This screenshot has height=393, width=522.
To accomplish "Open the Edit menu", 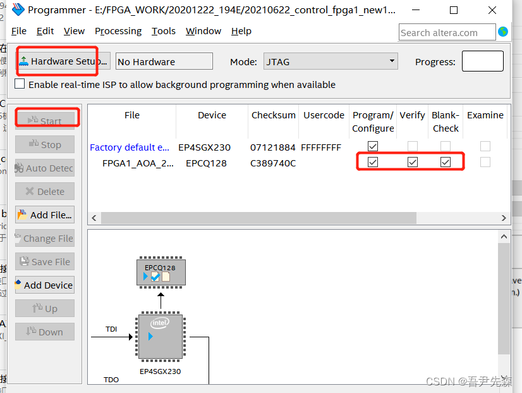I will click(x=45, y=31).
